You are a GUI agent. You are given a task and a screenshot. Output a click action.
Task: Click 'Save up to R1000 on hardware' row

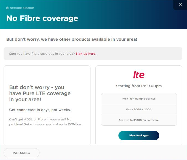(139, 120)
